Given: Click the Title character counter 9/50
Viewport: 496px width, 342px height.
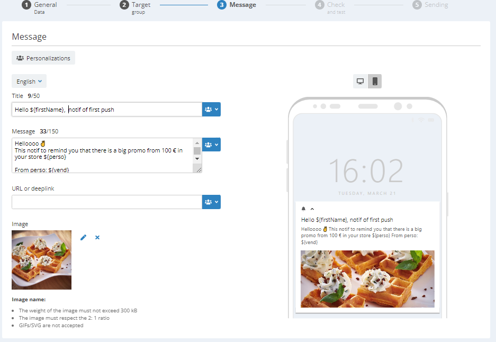Looking at the screenshot, I should tap(34, 96).
